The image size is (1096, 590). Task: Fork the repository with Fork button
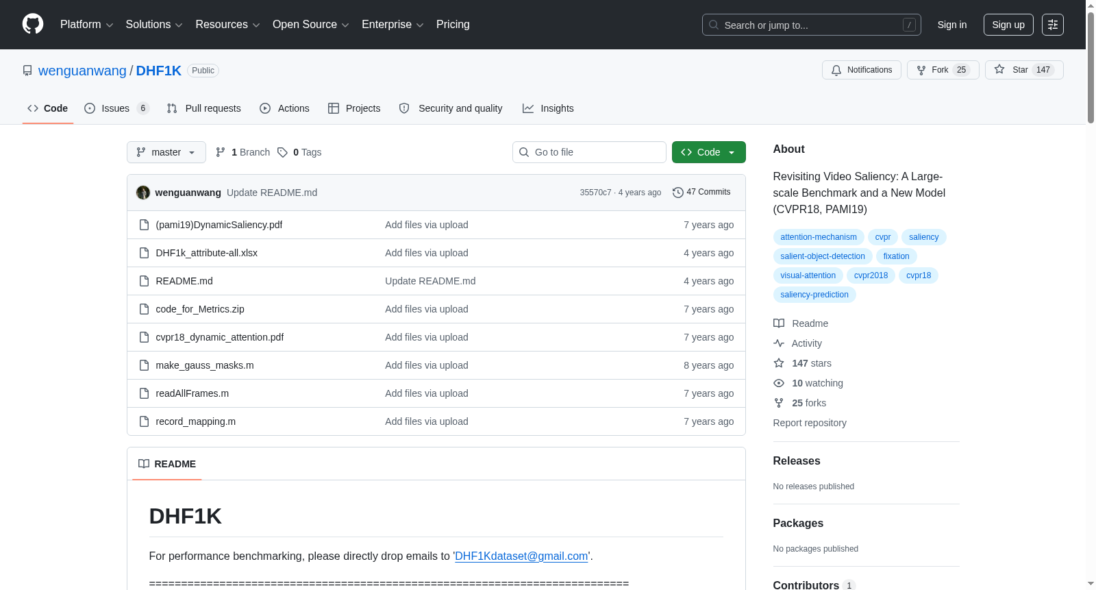pos(943,70)
